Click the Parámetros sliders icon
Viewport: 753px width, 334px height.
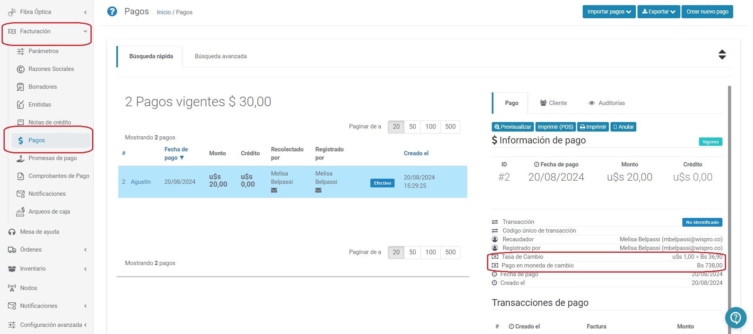(x=21, y=51)
